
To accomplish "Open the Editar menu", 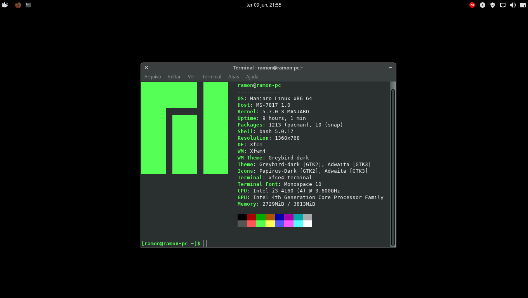I will tap(174, 77).
